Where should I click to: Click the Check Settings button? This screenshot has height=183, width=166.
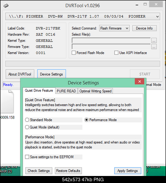[x=39, y=171]
